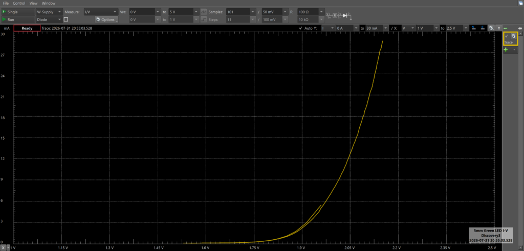Toggle the Trace visibility checkmark

pyautogui.click(x=507, y=36)
